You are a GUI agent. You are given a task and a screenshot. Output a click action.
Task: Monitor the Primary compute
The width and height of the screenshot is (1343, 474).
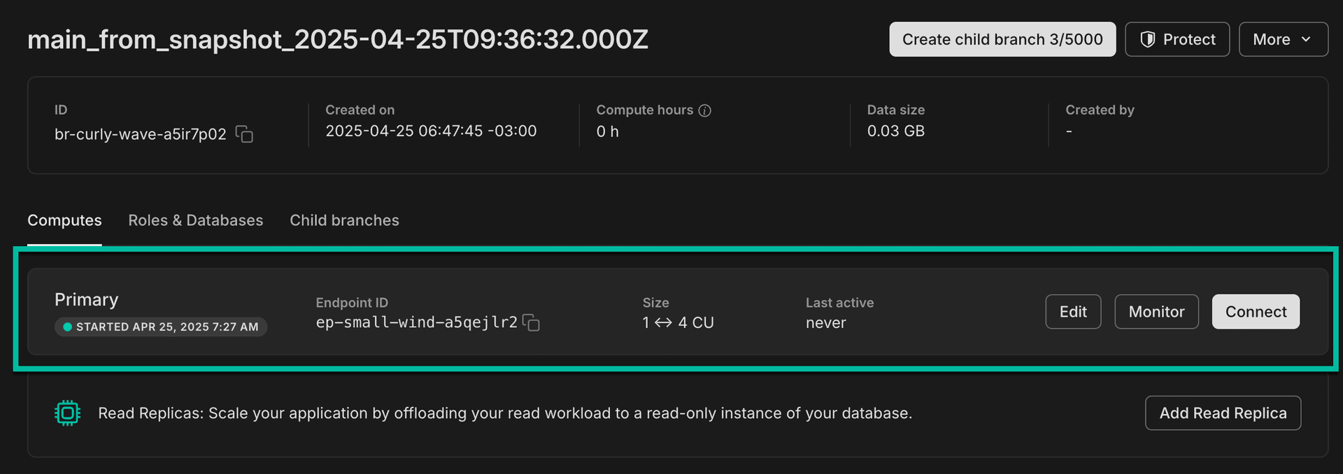[1156, 312]
